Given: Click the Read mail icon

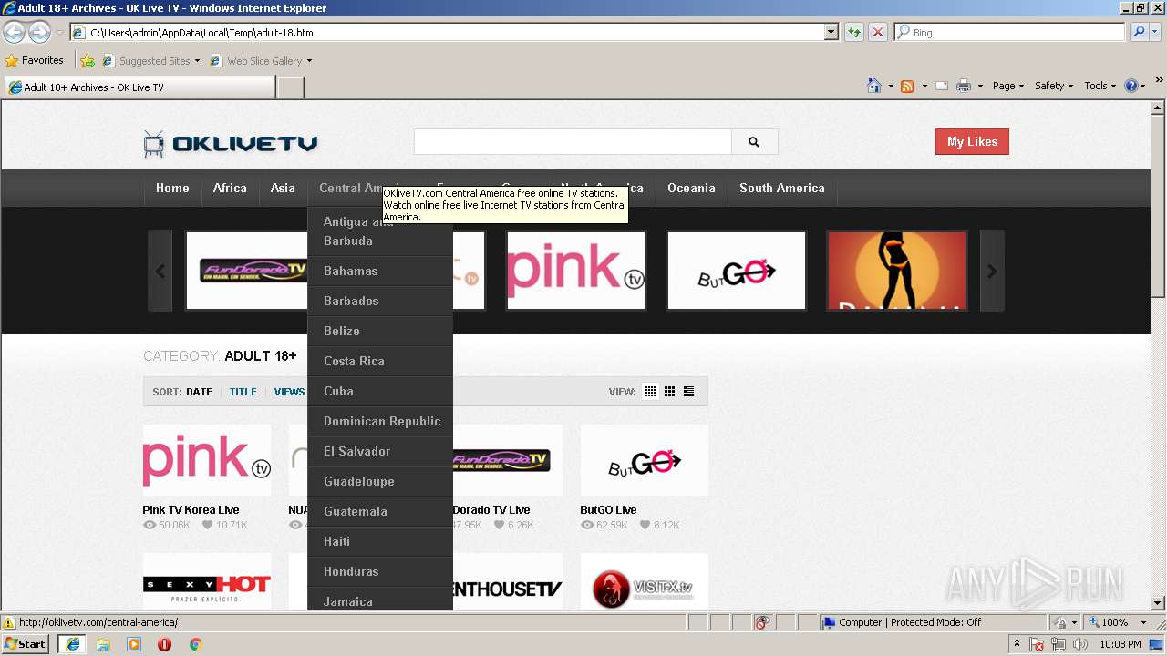Looking at the screenshot, I should [941, 86].
